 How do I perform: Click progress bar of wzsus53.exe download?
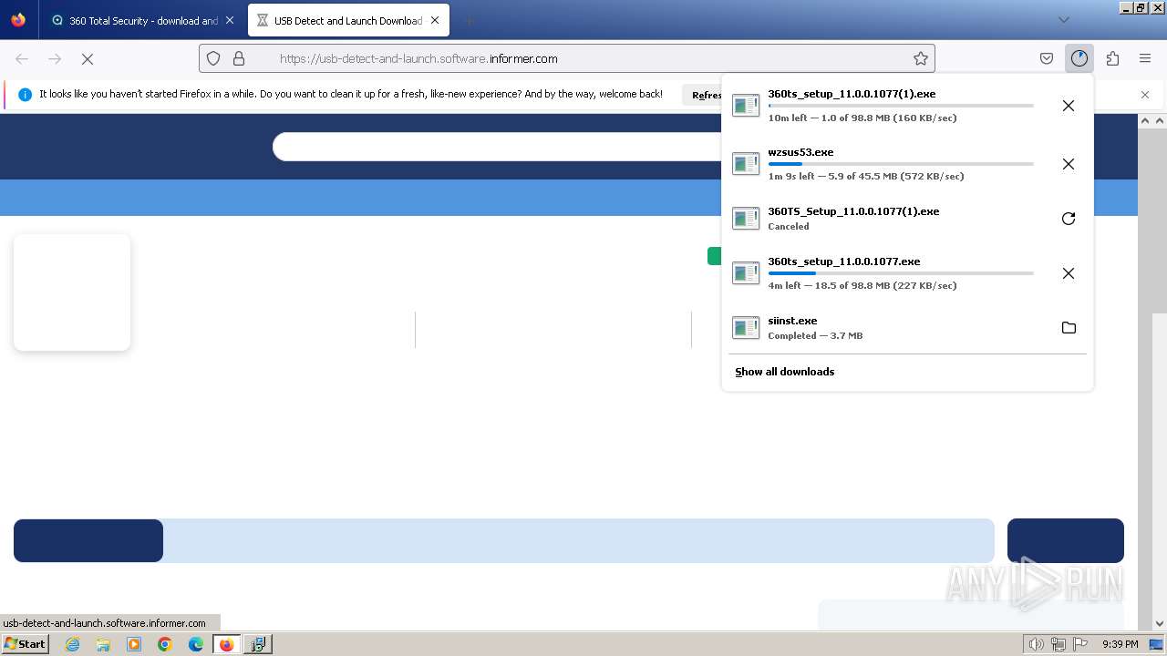coord(901,164)
